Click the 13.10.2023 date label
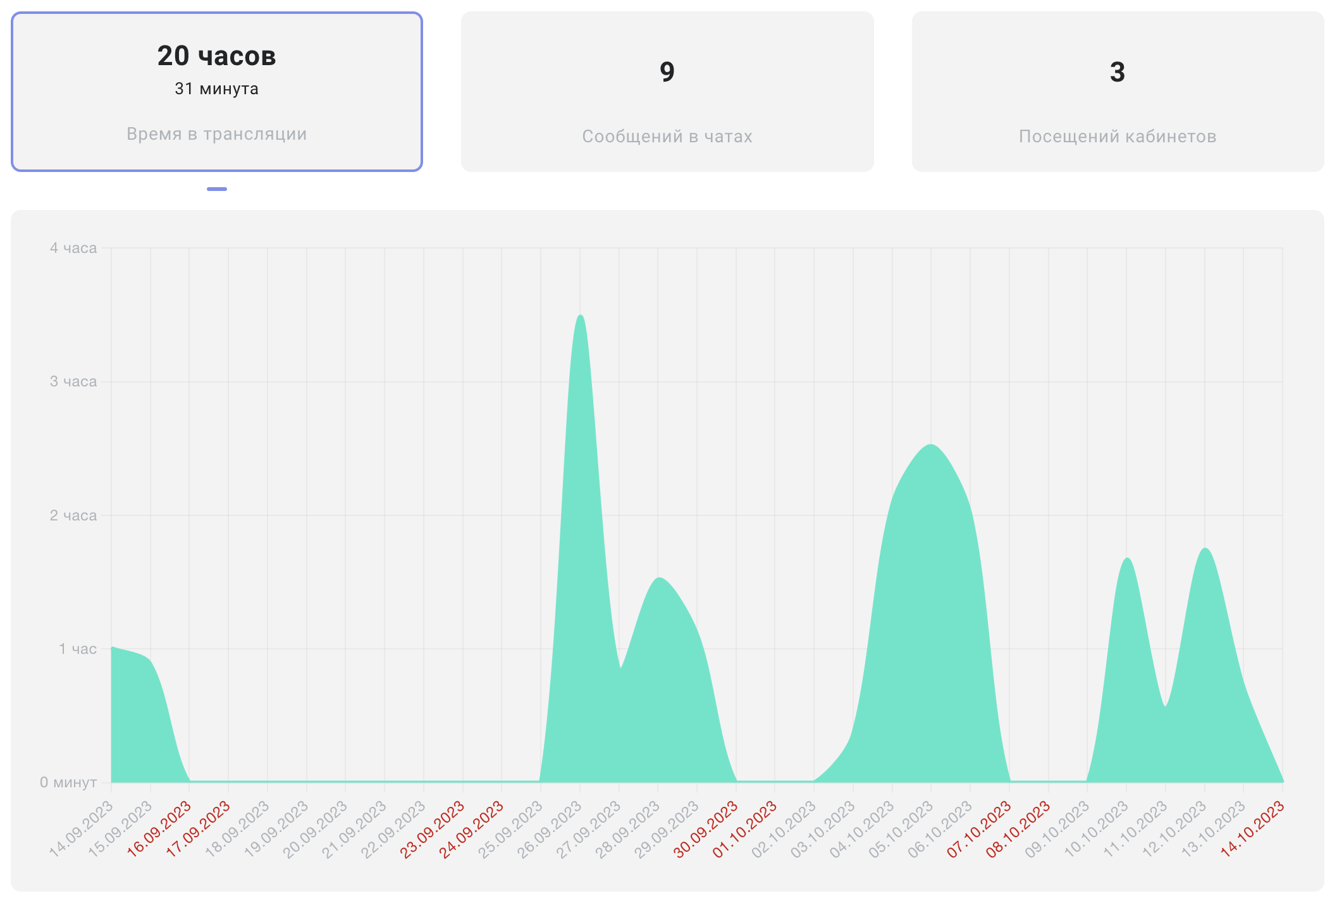The height and width of the screenshot is (903, 1337). pyautogui.click(x=1214, y=829)
